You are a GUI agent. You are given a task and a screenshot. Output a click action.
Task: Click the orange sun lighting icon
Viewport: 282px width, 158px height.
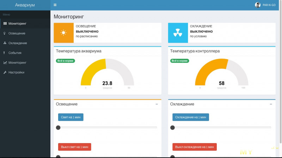click(x=63, y=33)
